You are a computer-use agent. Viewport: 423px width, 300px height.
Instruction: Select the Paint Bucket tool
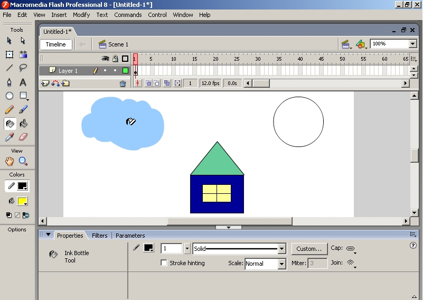(23, 124)
